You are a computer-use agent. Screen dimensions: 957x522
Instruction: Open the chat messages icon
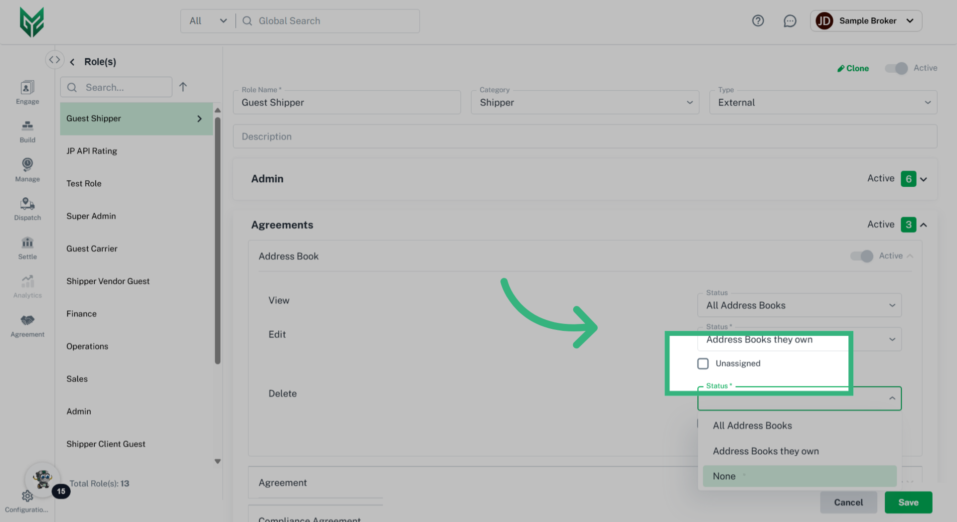tap(790, 21)
